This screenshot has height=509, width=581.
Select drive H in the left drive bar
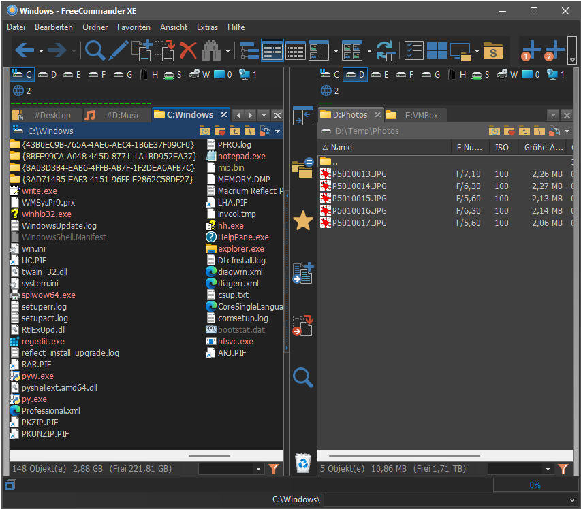click(x=149, y=74)
